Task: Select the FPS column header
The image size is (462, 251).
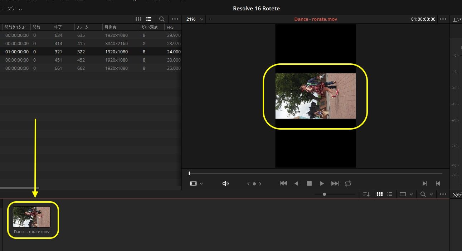Action: tap(170, 27)
